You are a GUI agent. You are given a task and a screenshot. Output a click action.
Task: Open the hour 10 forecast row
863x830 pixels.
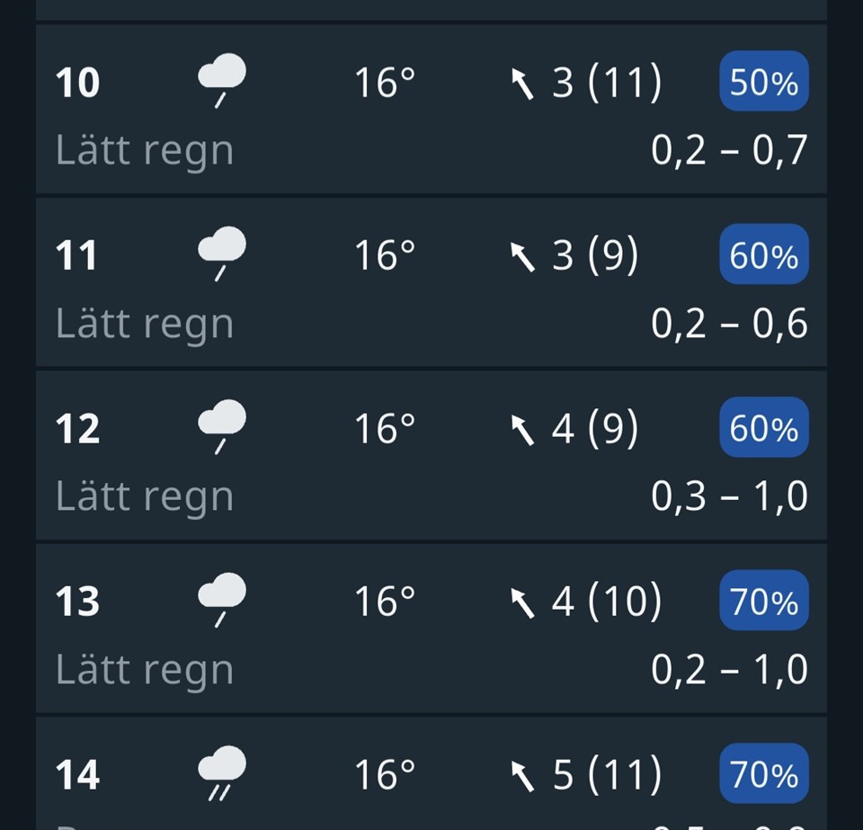click(431, 109)
